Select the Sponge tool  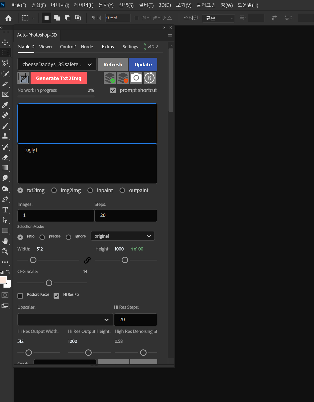coord(5,189)
